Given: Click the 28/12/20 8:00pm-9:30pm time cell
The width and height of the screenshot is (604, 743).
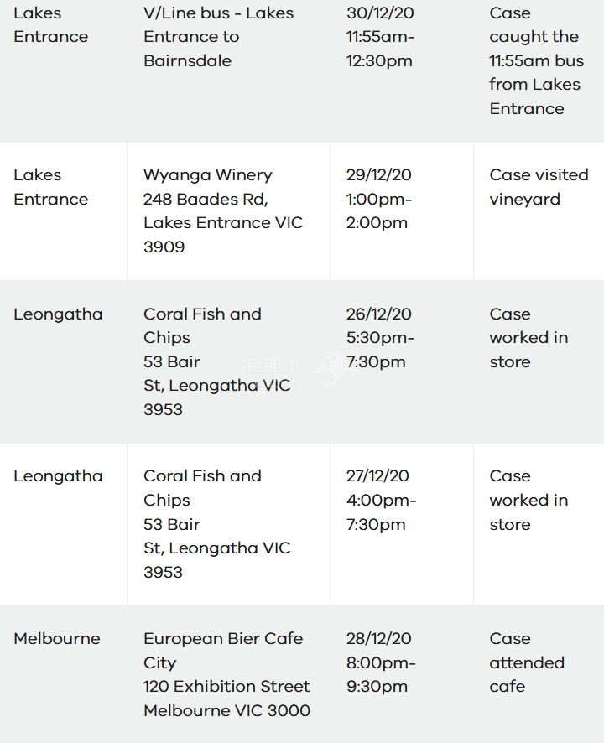Looking at the screenshot, I should click(x=381, y=662).
